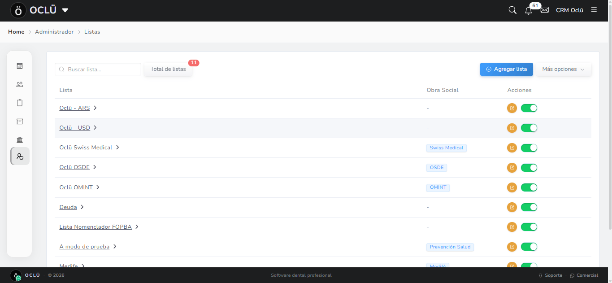Go to Administrador in the breadcrumb

54,32
